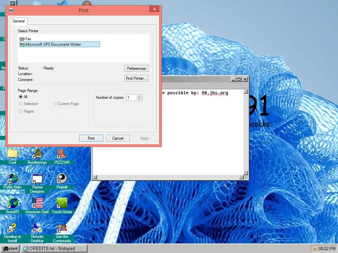Viewport: 338px width, 253px height.
Task: Select the Selection radio button
Action: coord(21,104)
